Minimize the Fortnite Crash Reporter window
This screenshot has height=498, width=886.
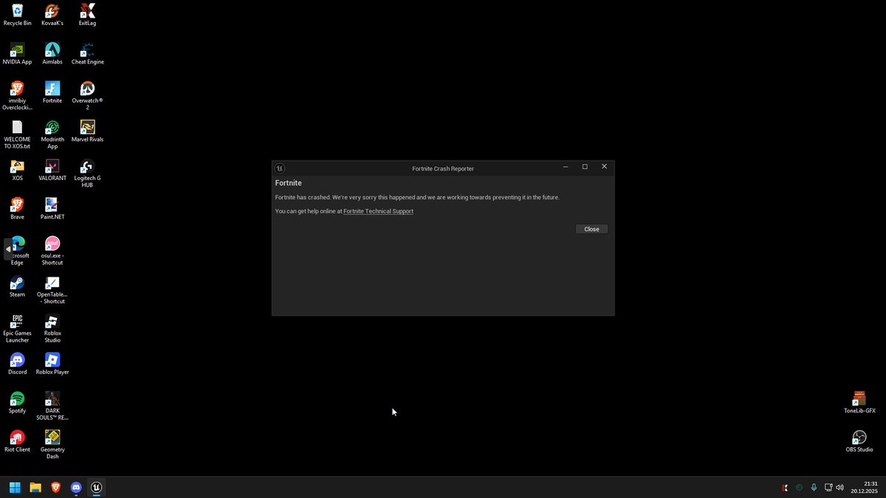(566, 167)
